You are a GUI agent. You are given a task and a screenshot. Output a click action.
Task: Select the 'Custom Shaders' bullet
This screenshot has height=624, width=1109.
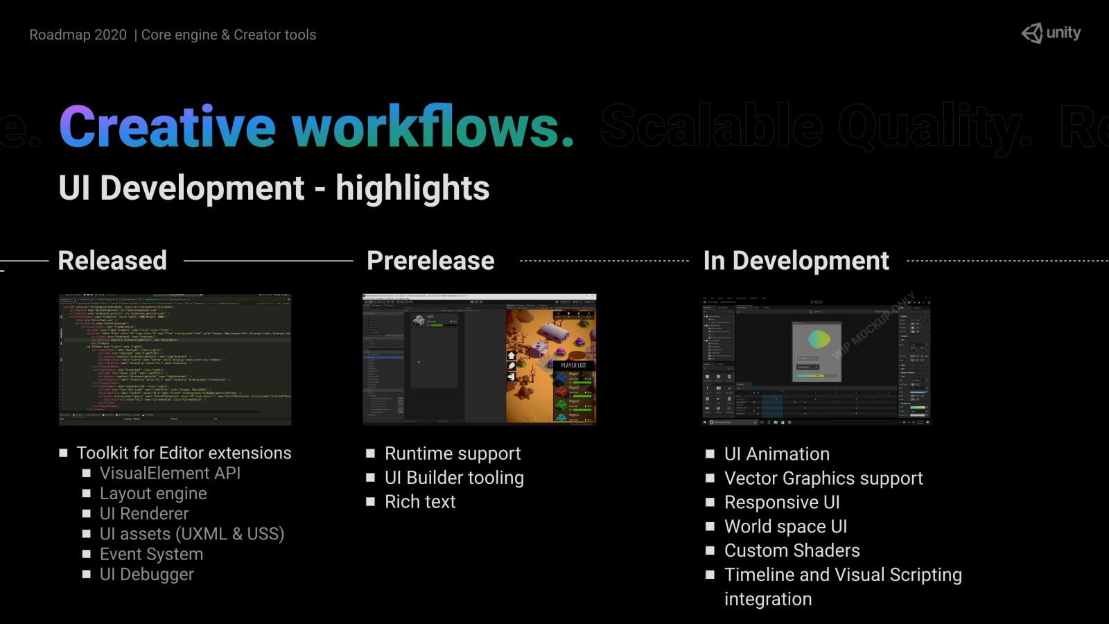tap(792, 551)
